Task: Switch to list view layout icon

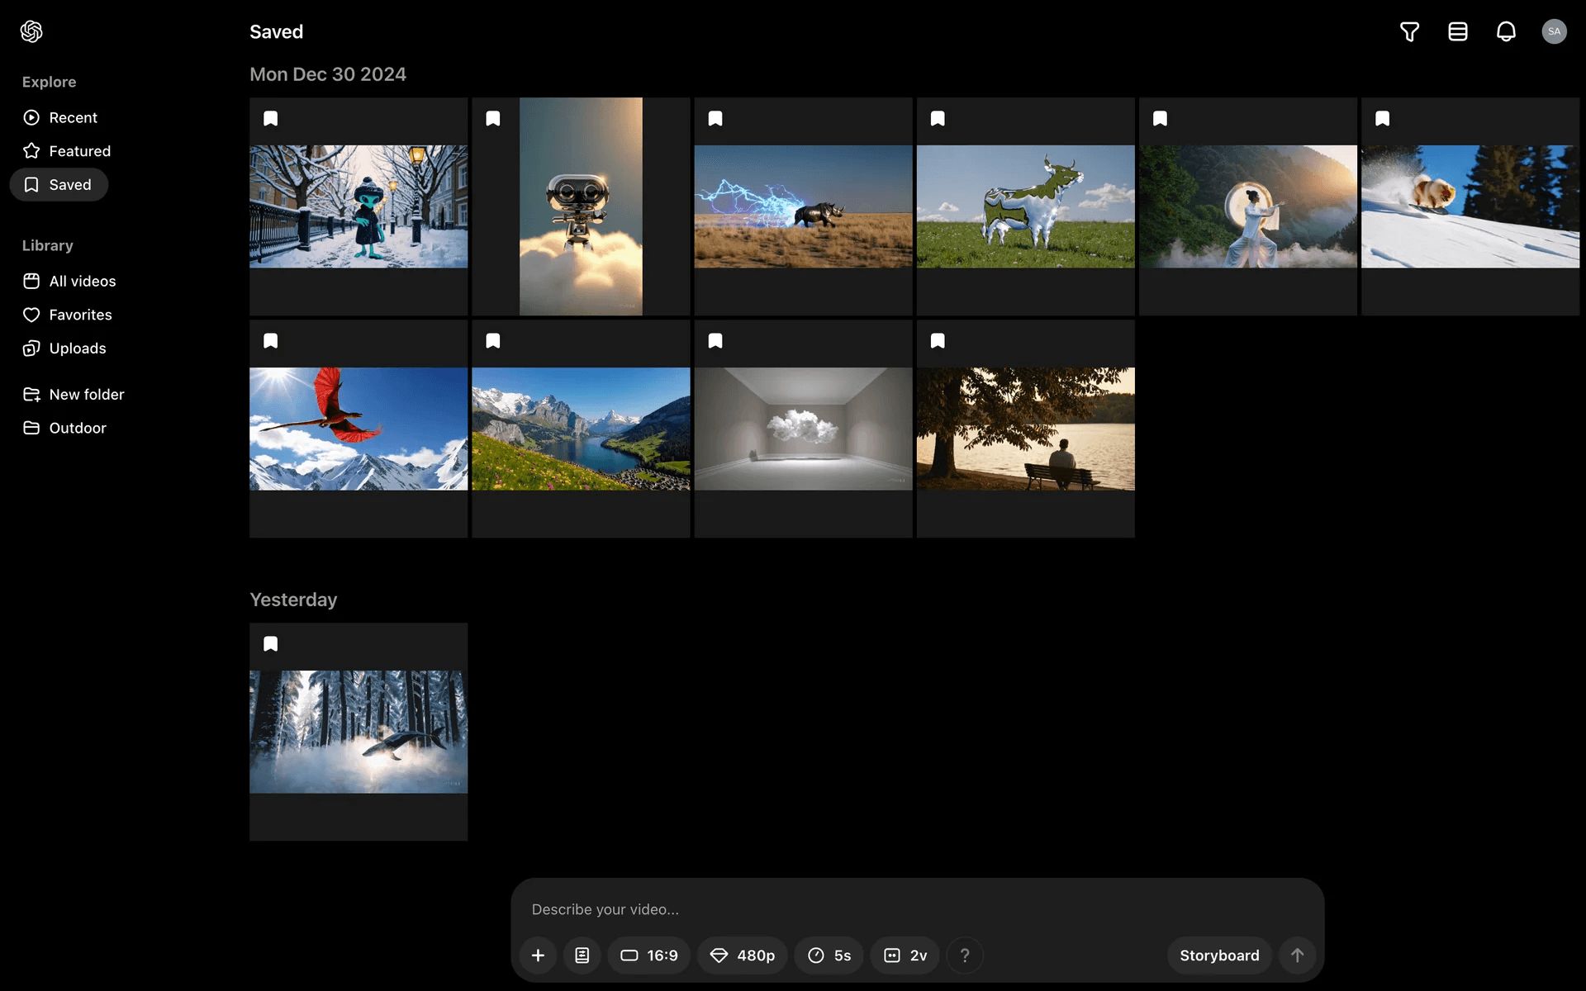Action: (1457, 31)
